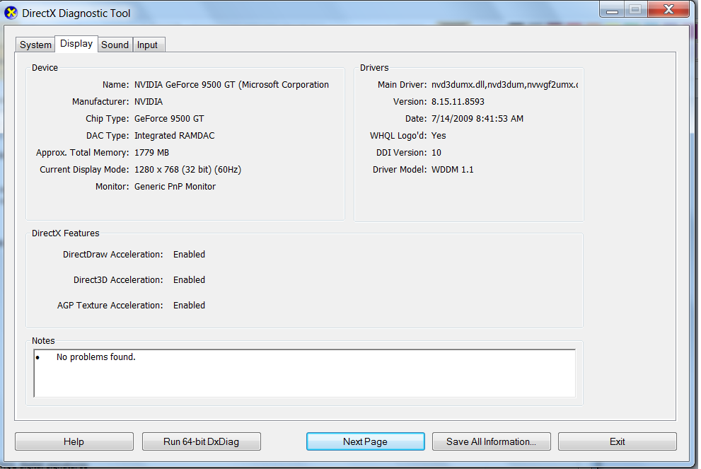Click AGP Texture Acceleration Enabled value
701x469 pixels.
click(189, 306)
